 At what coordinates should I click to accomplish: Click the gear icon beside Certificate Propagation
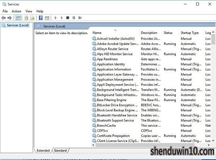(94, 135)
